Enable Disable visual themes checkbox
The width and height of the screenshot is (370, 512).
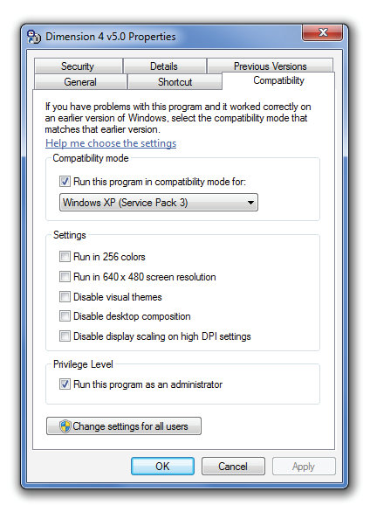[x=65, y=296]
